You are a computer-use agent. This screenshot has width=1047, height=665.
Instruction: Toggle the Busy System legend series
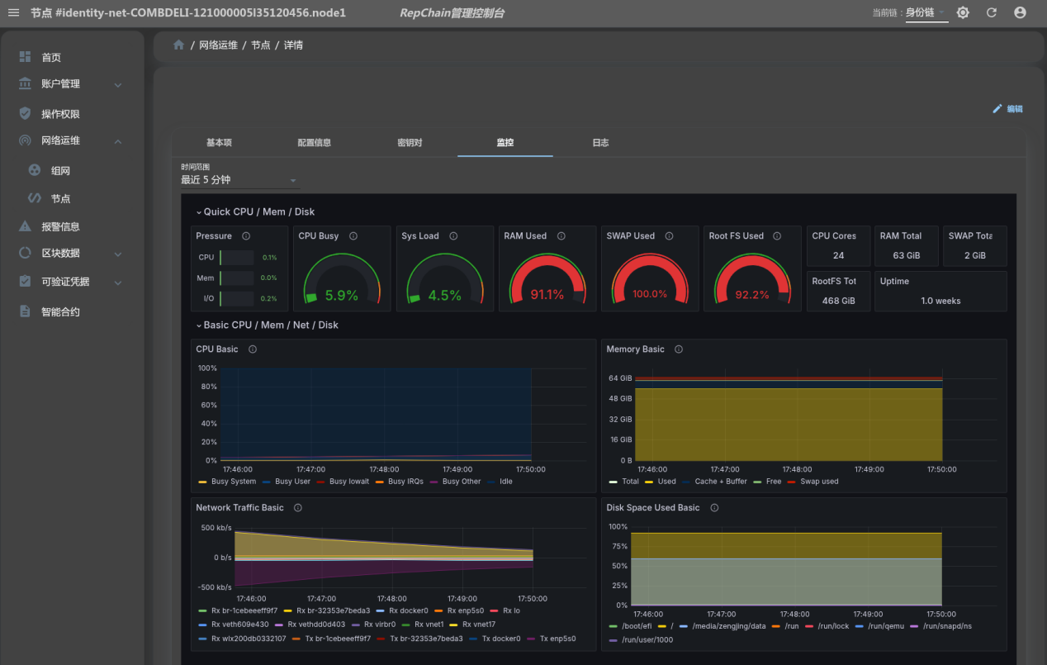pos(227,482)
